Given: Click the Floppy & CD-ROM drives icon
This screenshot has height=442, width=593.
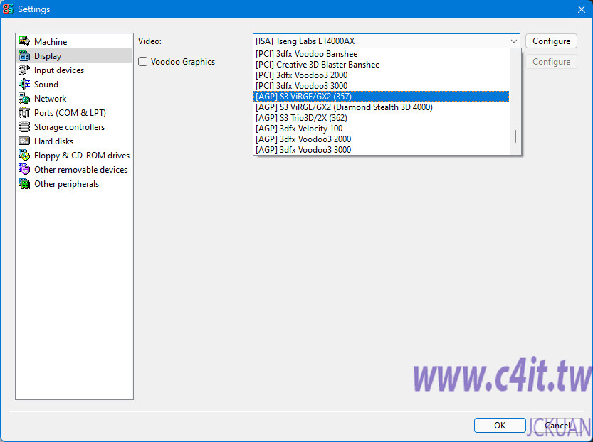Looking at the screenshot, I should (x=24, y=155).
